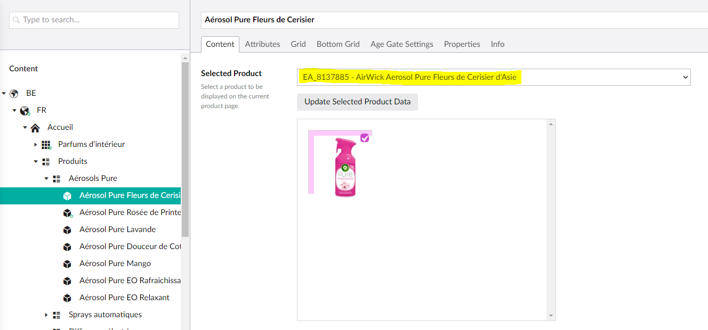Click the list icon beside Sprays automatiques
This screenshot has height=330, width=708.
[57, 315]
